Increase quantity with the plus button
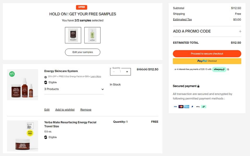 (x=127, y=72)
